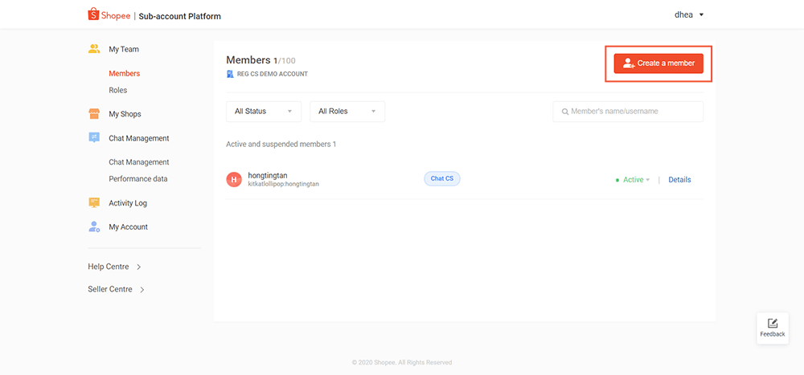804x375 pixels.
Task: Click the Sub-account Platform header title
Action: [180, 16]
